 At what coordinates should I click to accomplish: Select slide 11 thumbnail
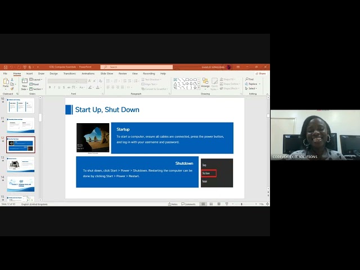tap(21, 125)
